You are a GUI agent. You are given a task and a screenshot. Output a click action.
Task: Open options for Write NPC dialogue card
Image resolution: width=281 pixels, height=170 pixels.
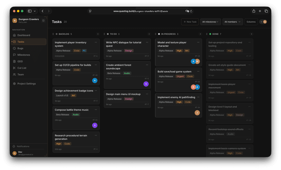pyautogui.click(x=147, y=42)
